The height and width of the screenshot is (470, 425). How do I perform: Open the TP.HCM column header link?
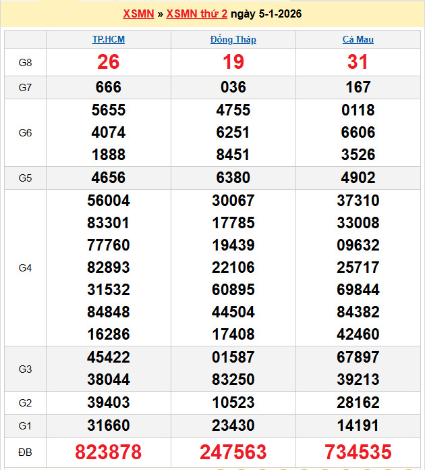tap(109, 39)
